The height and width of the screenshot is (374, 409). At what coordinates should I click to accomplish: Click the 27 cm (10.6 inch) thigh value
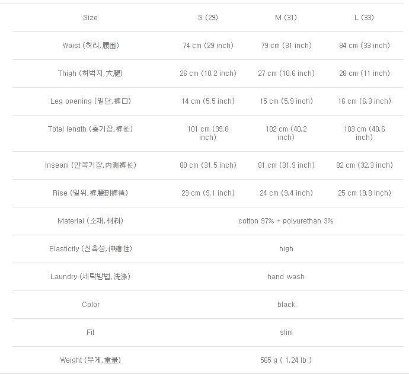pyautogui.click(x=286, y=73)
